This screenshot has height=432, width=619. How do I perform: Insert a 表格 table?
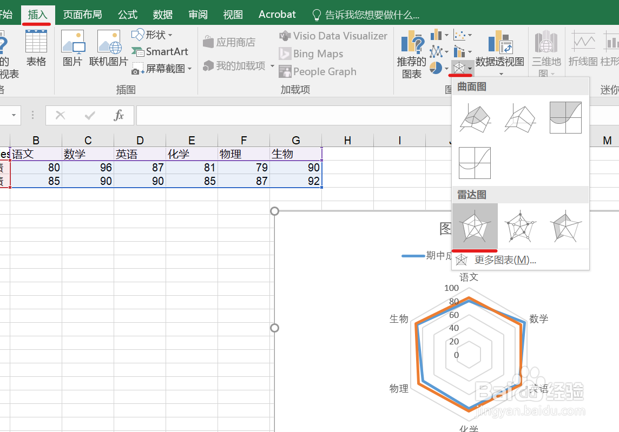(x=36, y=45)
